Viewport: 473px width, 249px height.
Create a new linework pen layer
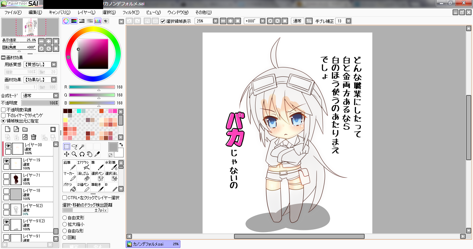16,129
